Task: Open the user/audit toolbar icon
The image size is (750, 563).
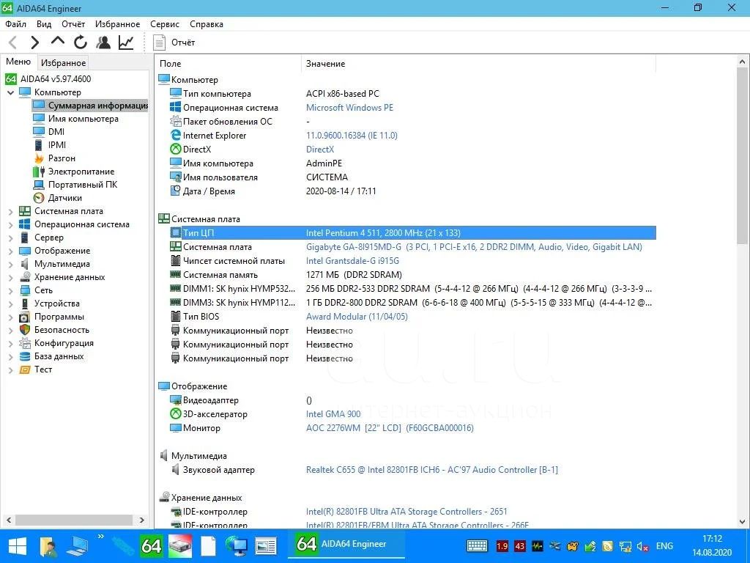Action: point(103,43)
